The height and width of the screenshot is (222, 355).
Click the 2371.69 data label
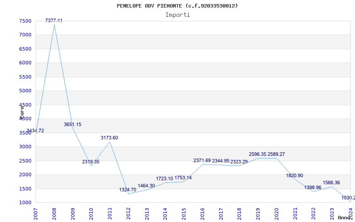click(x=202, y=160)
